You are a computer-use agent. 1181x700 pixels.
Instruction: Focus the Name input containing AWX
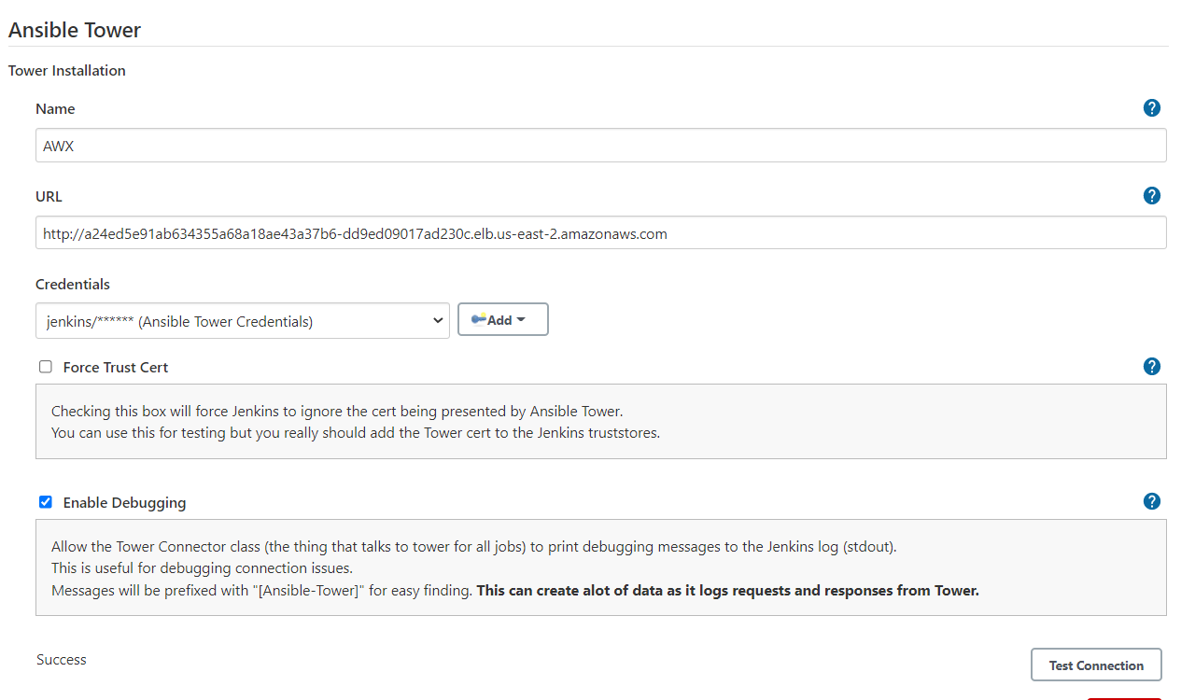(601, 146)
